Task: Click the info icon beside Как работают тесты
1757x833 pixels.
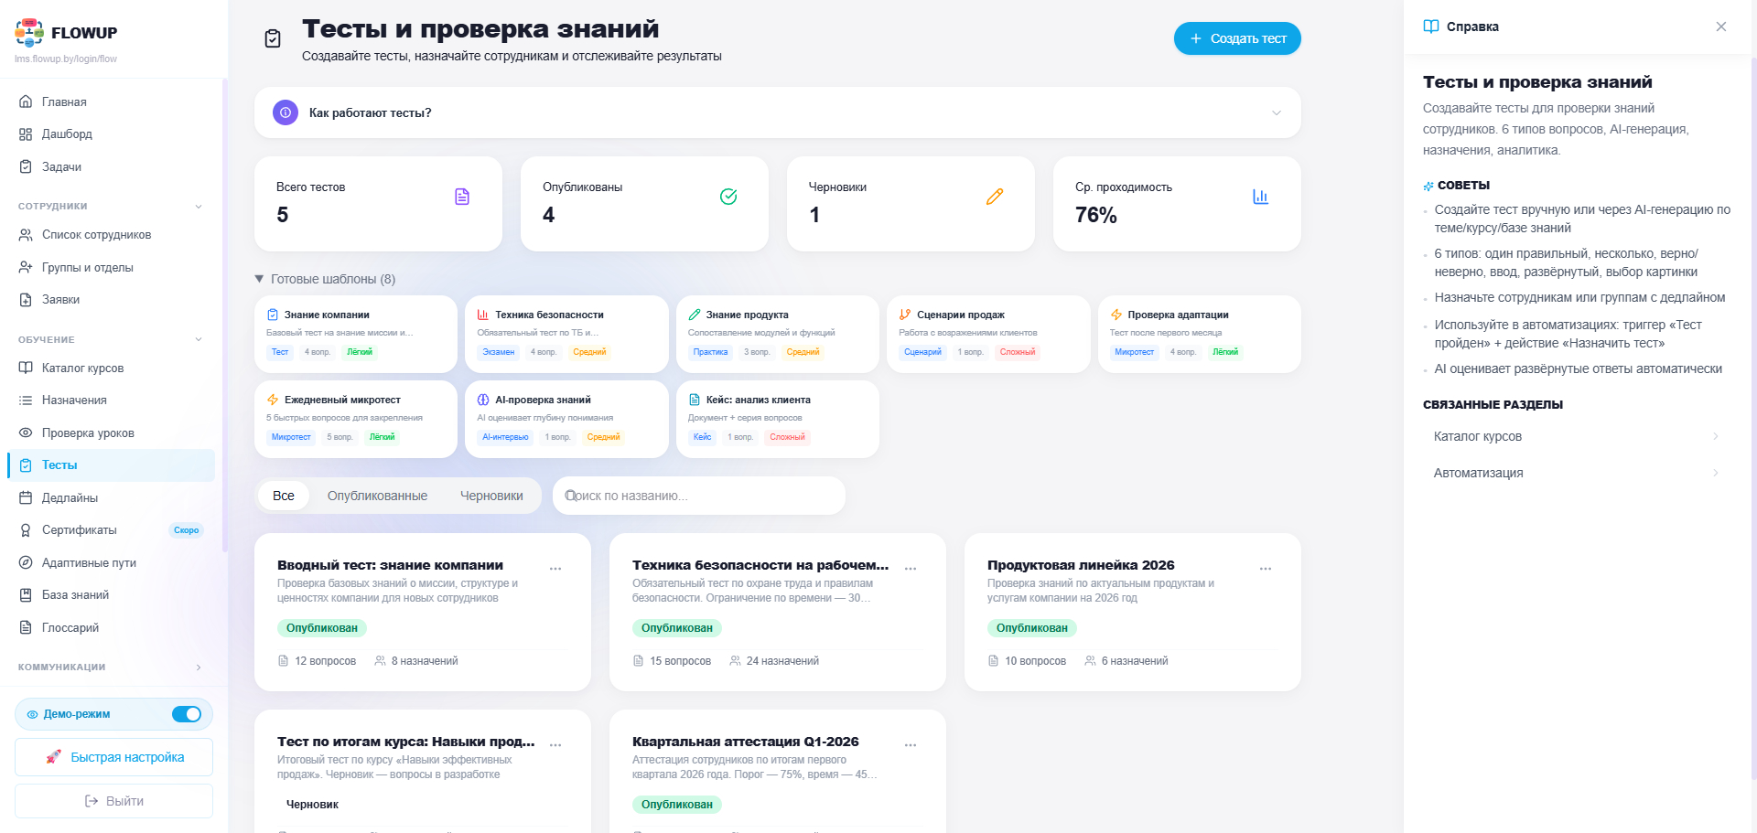Action: [286, 112]
